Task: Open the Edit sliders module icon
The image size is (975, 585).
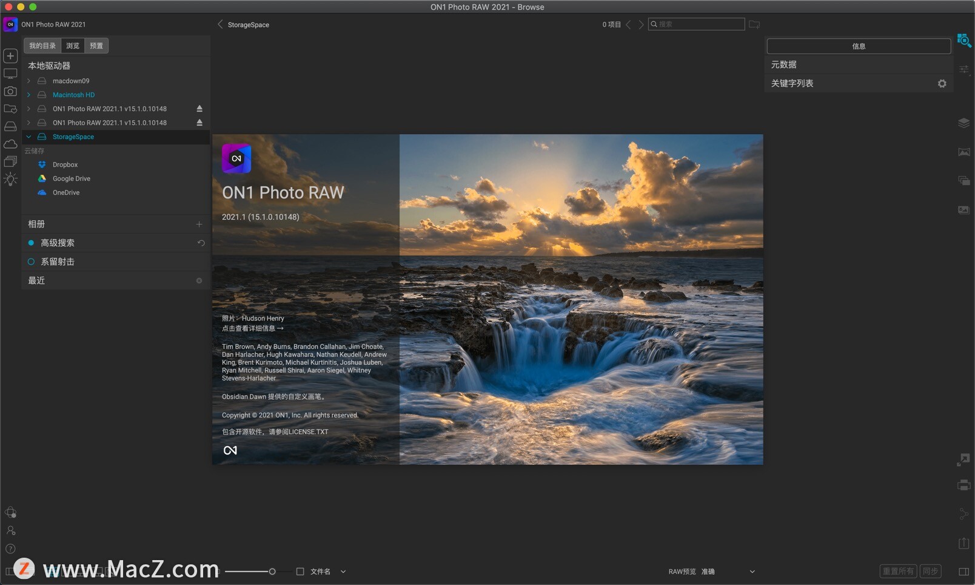Action: coord(964,70)
